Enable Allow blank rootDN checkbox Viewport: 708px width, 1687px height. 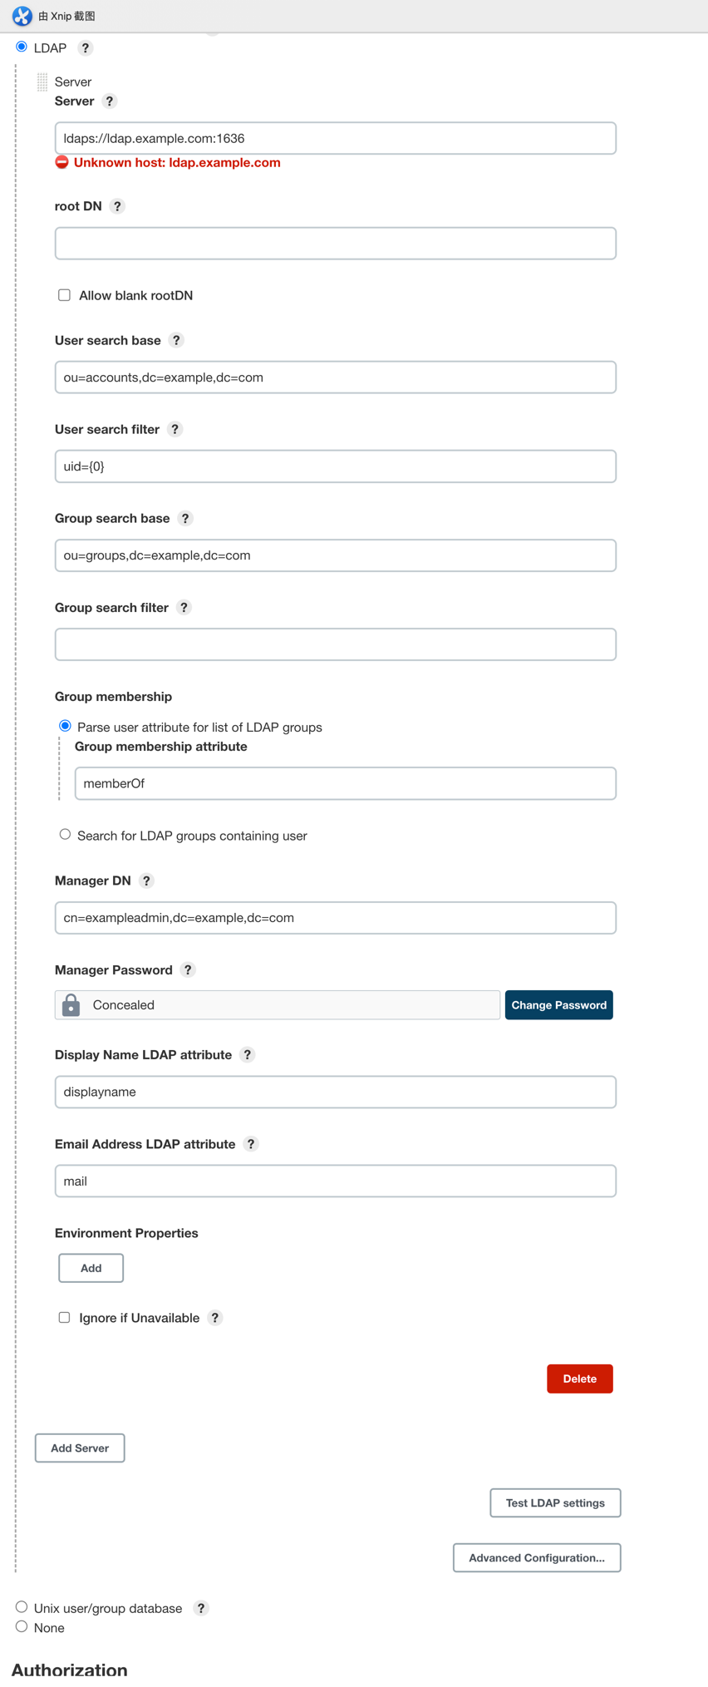pyautogui.click(x=64, y=295)
